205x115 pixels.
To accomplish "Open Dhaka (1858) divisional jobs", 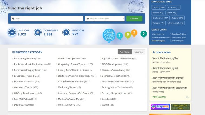I will tap(158, 8).
